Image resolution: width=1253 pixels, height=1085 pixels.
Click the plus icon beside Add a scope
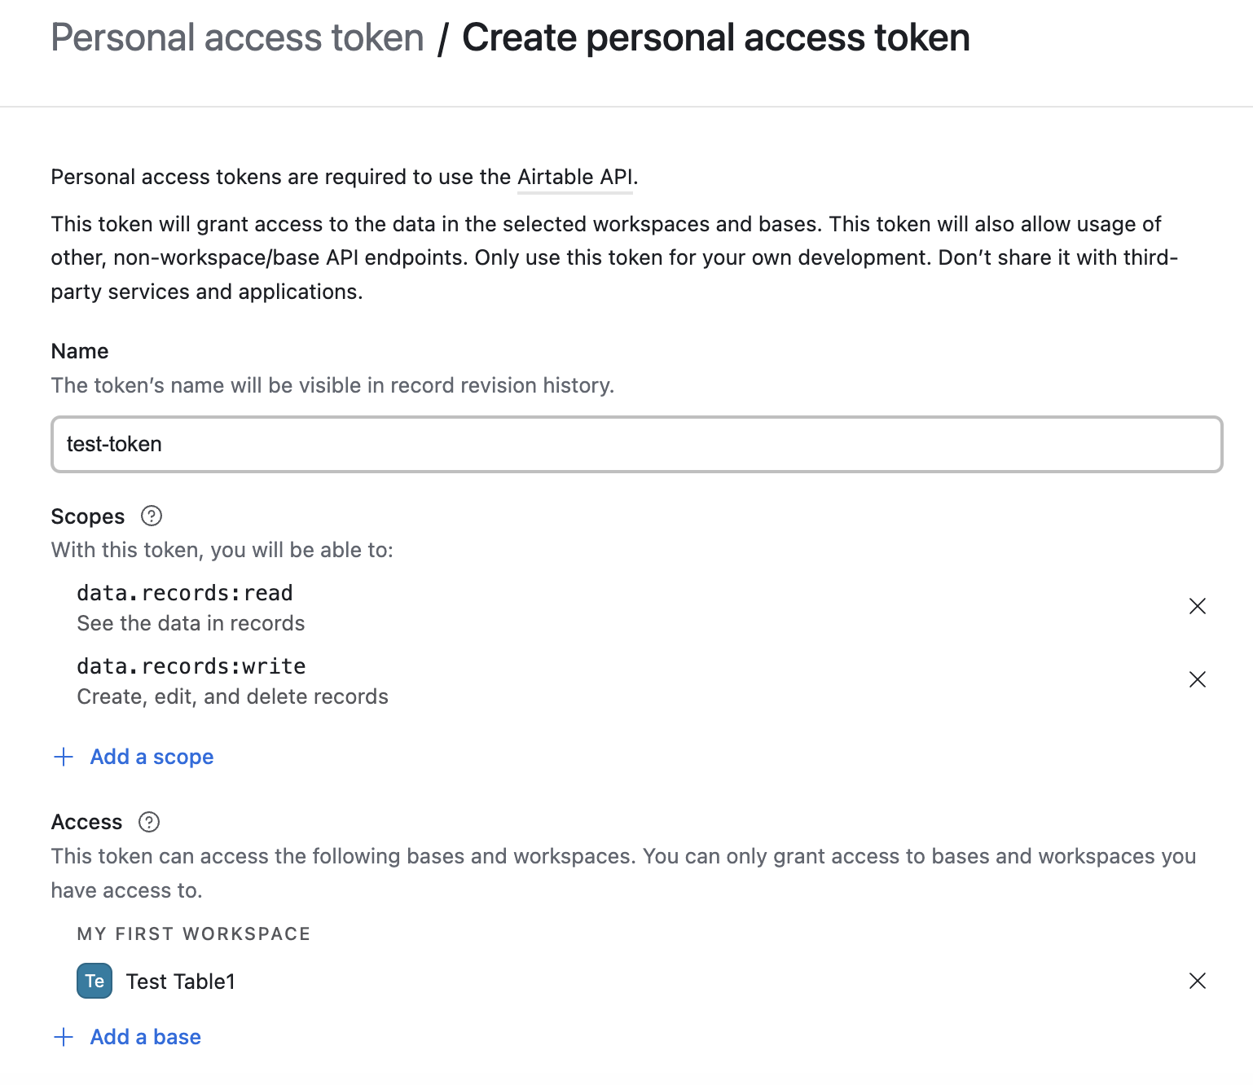64,757
